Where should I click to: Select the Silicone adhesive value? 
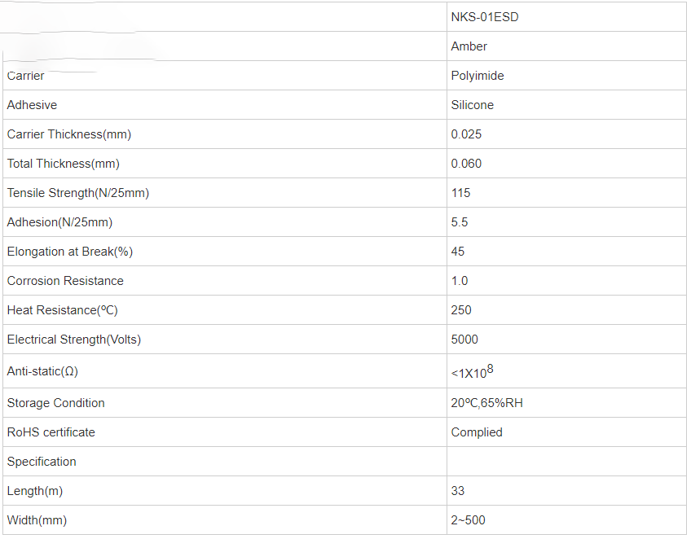[472, 105]
